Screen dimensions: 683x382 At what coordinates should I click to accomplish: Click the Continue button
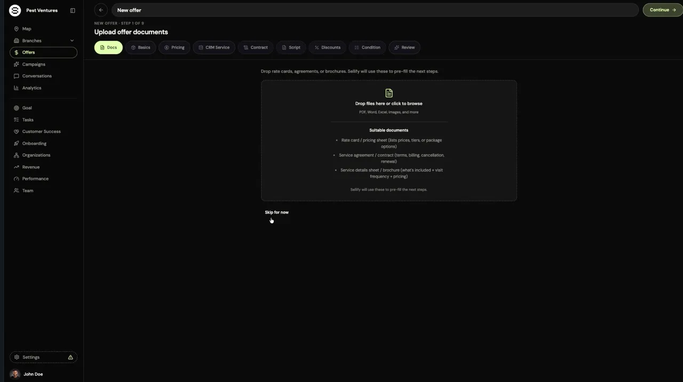(663, 10)
